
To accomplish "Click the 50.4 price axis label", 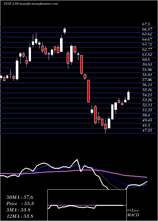I will coord(146,115).
